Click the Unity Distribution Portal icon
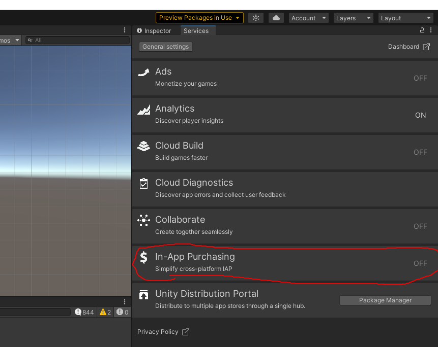 tap(143, 294)
